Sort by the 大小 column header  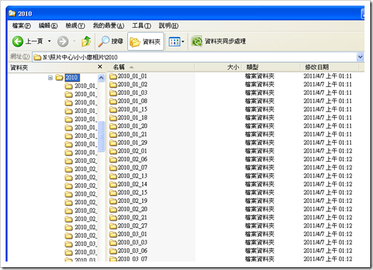(218, 67)
